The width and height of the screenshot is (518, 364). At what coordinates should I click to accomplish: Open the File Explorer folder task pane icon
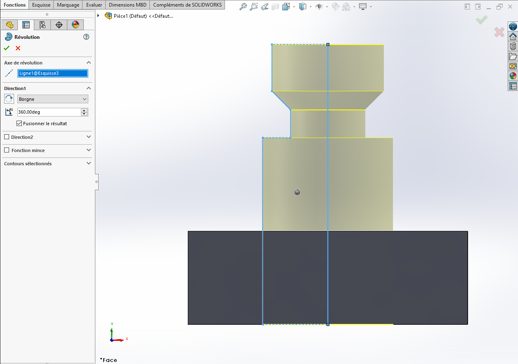513,56
